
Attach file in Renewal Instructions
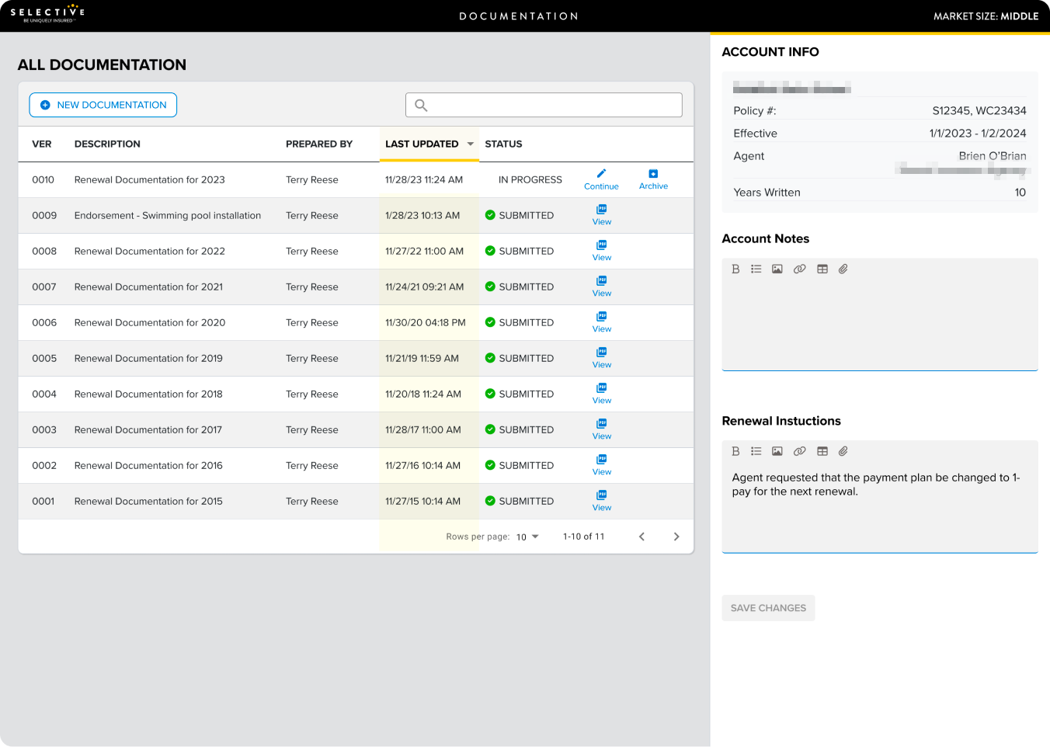[x=843, y=451]
